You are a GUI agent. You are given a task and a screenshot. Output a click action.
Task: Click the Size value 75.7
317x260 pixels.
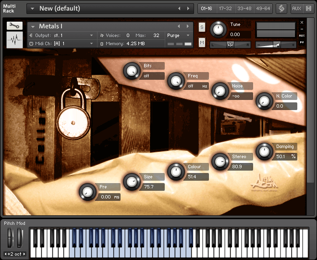152,187
